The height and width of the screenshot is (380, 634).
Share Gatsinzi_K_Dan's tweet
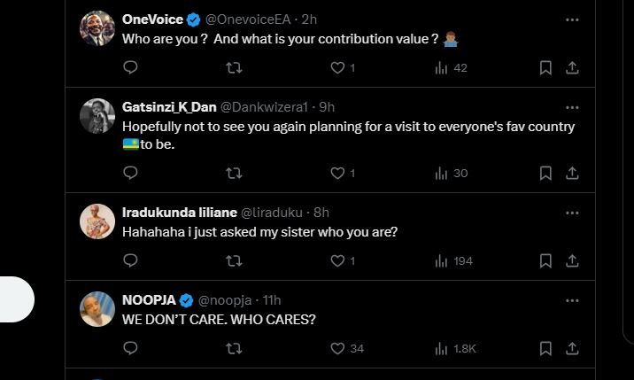coord(572,174)
